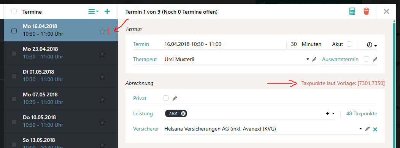Open the Therapeut dropdown arrow
The height and width of the screenshot is (148, 400).
[x=308, y=59]
